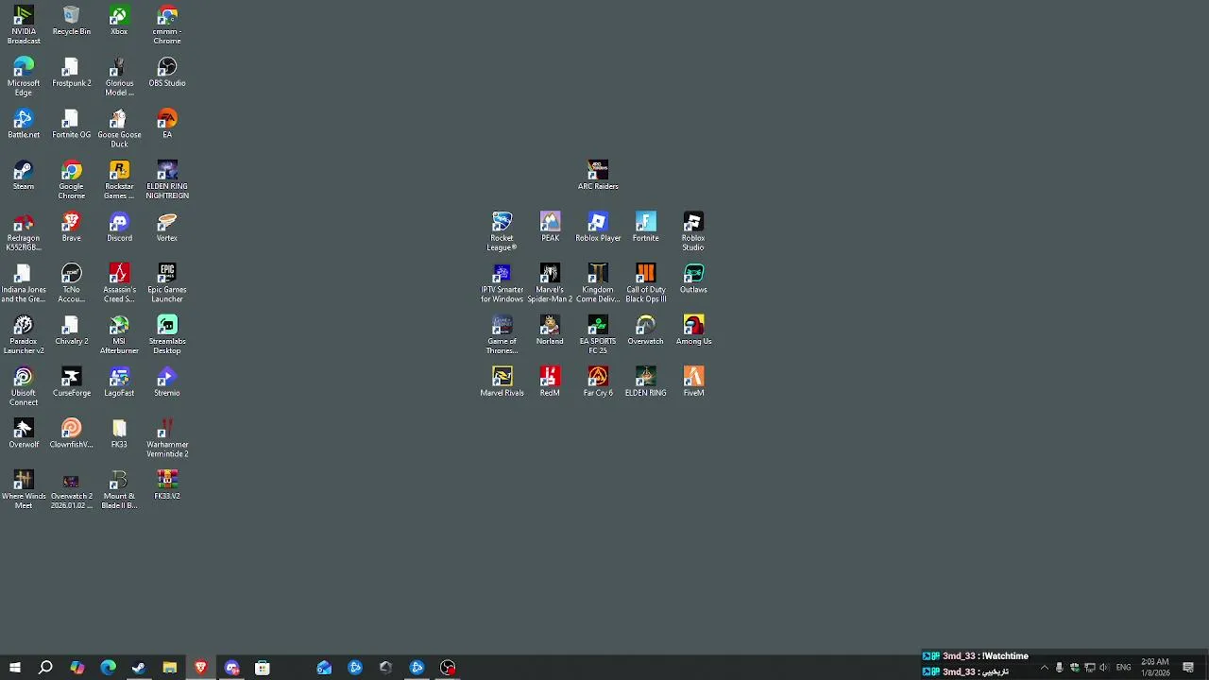1209x680 pixels.
Task: Select the PEAK game icon
Action: tap(550, 228)
